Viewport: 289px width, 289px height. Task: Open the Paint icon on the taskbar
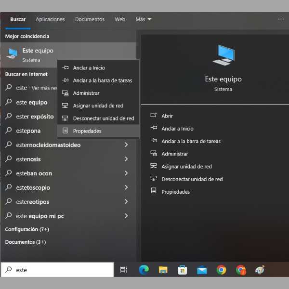pos(260,270)
